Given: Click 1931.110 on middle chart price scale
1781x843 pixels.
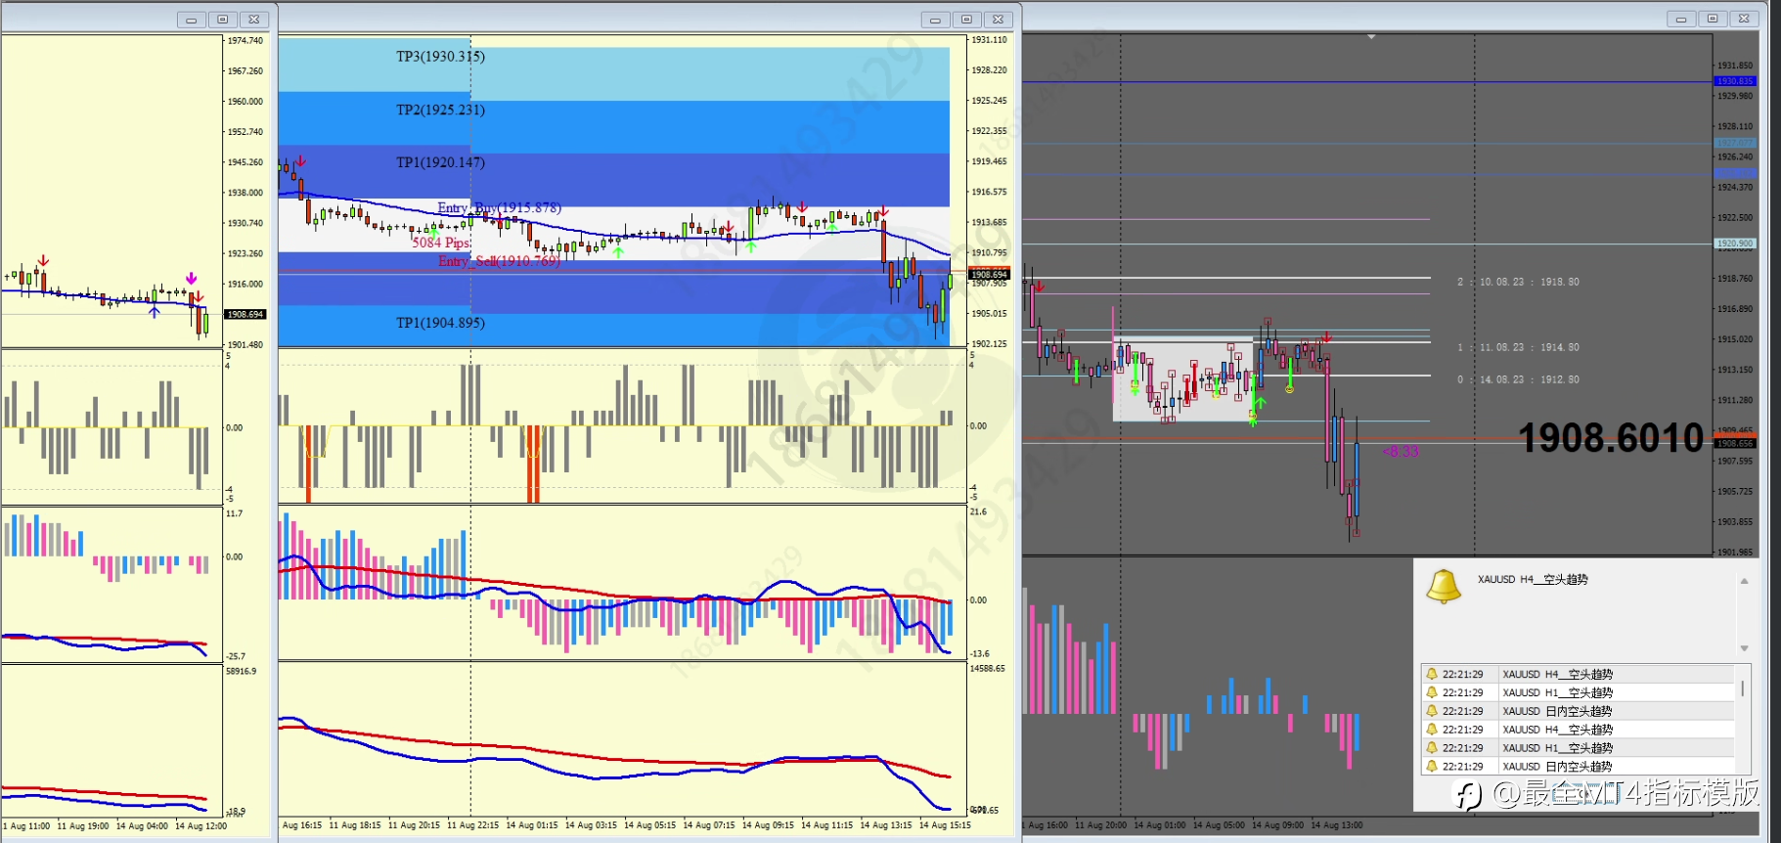Looking at the screenshot, I should tap(989, 40).
